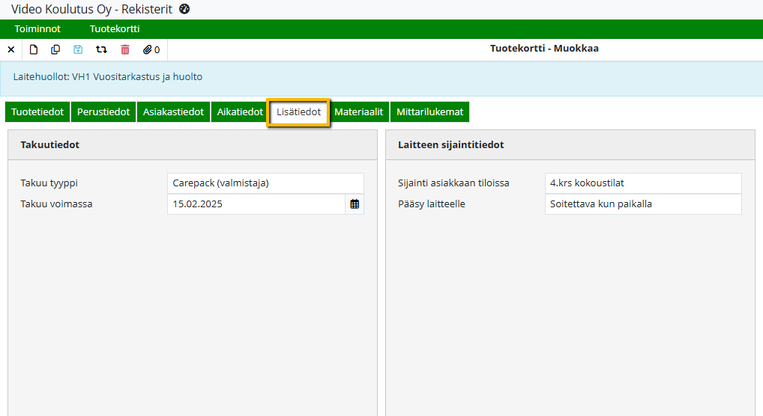Image resolution: width=763 pixels, height=416 pixels.
Task: Select the Aikatiedot tab
Action: 240,111
